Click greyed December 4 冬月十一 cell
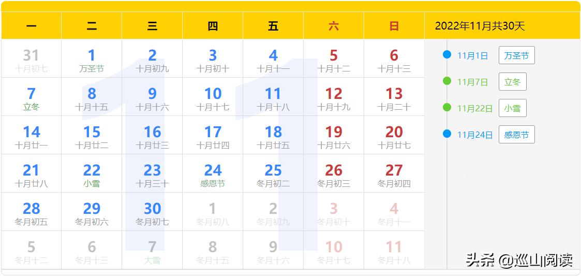581x276 pixels. click(394, 212)
